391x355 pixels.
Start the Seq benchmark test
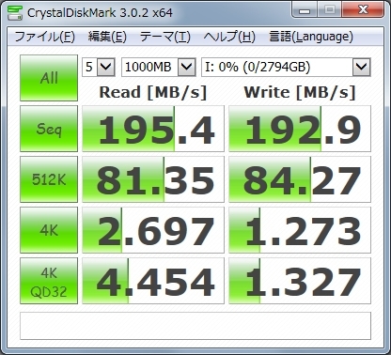[49, 129]
